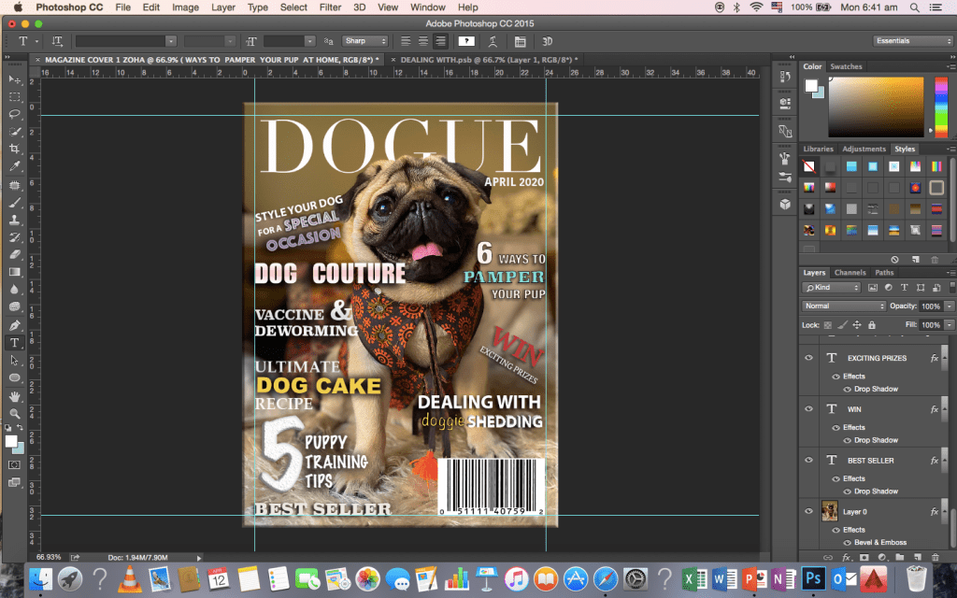957x598 pixels.
Task: Click the Delete layer trash icon
Action: 935,558
